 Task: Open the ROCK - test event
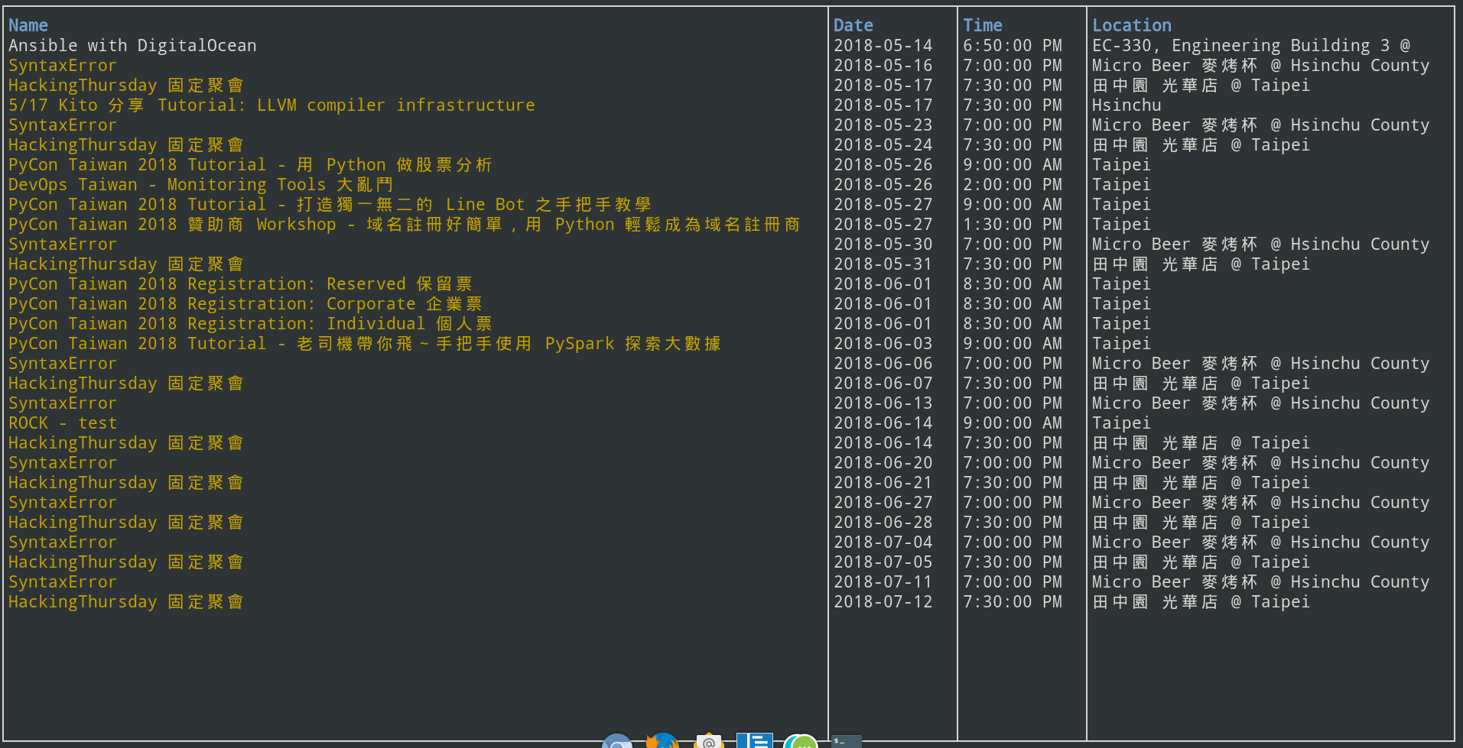[x=63, y=423]
